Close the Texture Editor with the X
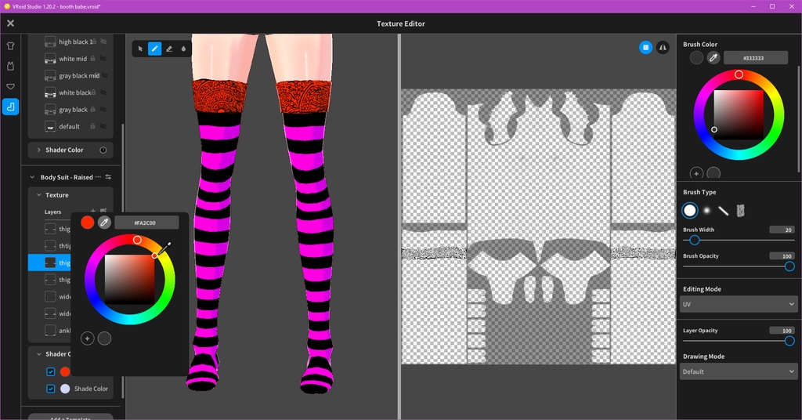The width and height of the screenshot is (802, 420). pyautogui.click(x=10, y=23)
